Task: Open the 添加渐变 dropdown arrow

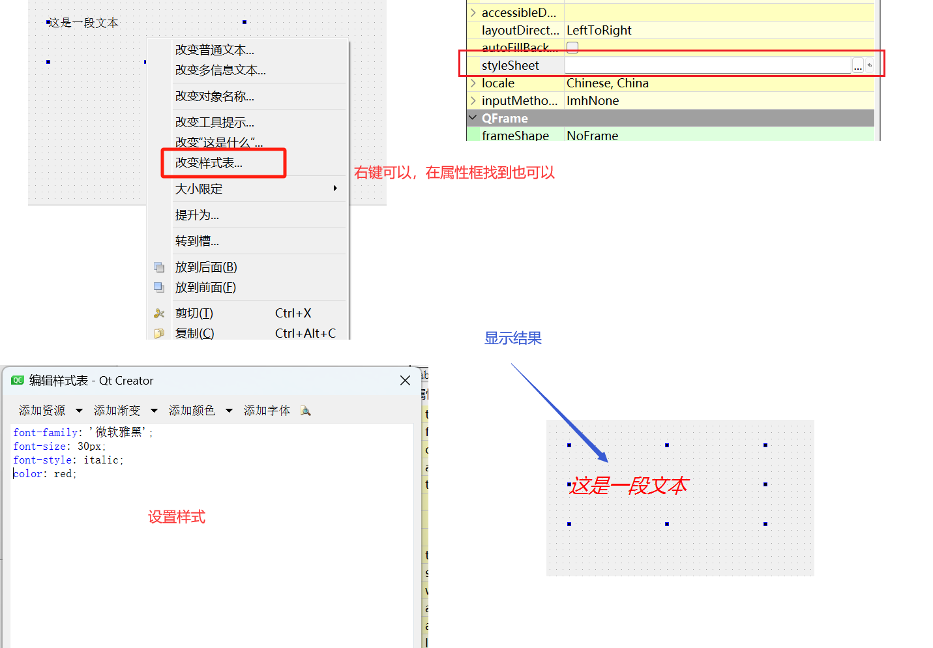Action: point(154,411)
